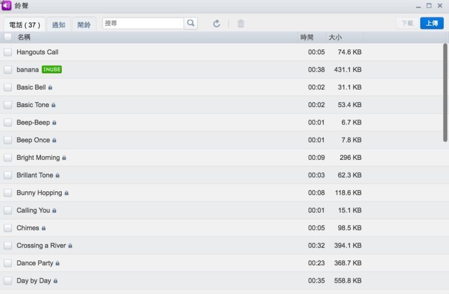Check the banana ringtone checkbox
Image resolution: width=449 pixels, height=294 pixels.
8,70
